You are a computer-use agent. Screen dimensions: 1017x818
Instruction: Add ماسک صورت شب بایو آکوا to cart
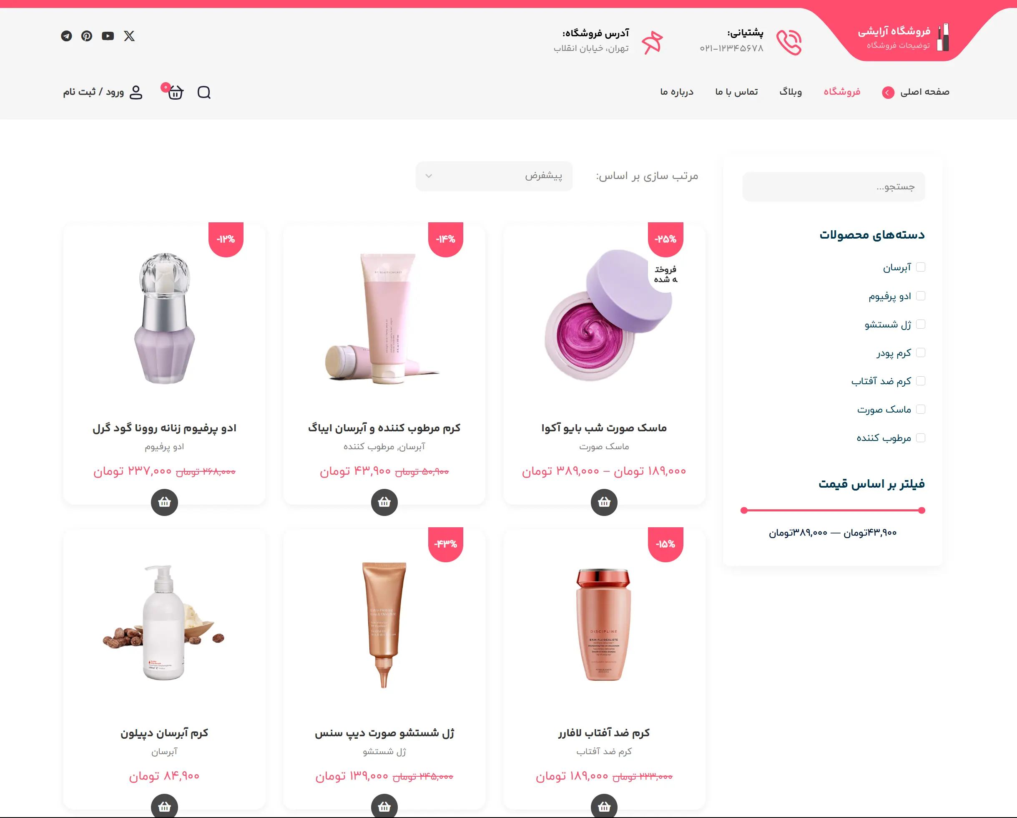604,502
